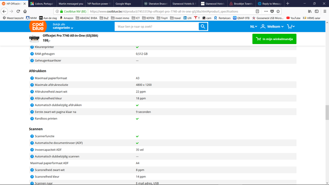Click info icon next to Scansnelheid zwart-wit
The image size is (329, 185).
[32, 170]
